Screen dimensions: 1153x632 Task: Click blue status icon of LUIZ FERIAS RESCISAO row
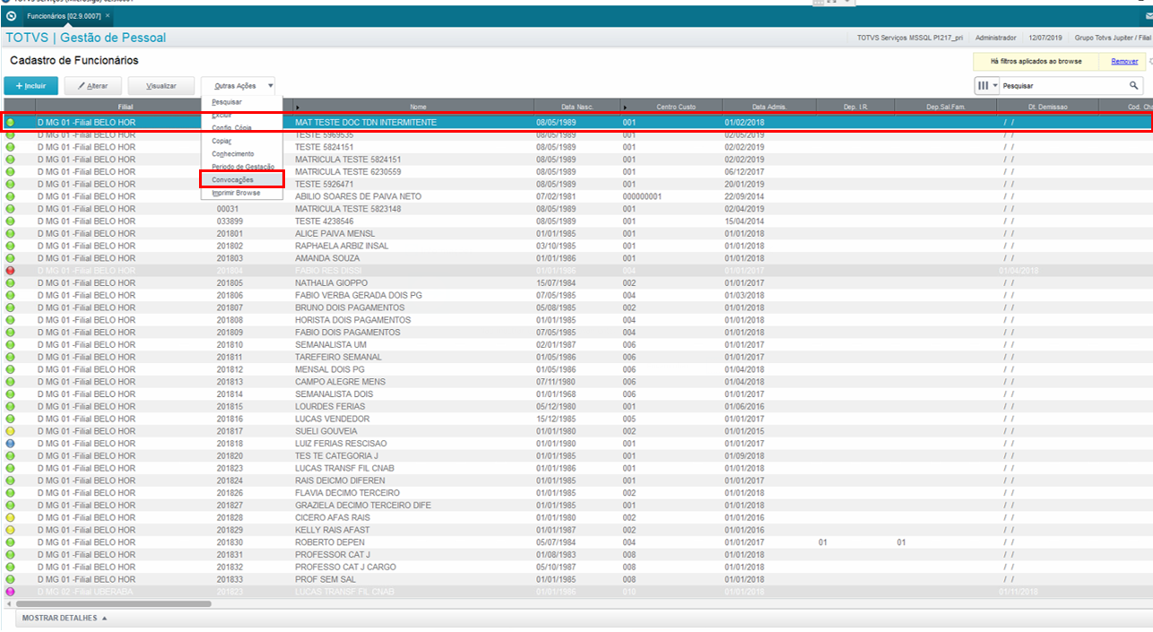click(11, 444)
